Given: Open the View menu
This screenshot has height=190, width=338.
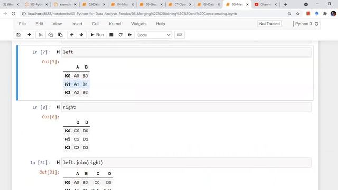Looking at the screenshot, I should click(x=57, y=24).
